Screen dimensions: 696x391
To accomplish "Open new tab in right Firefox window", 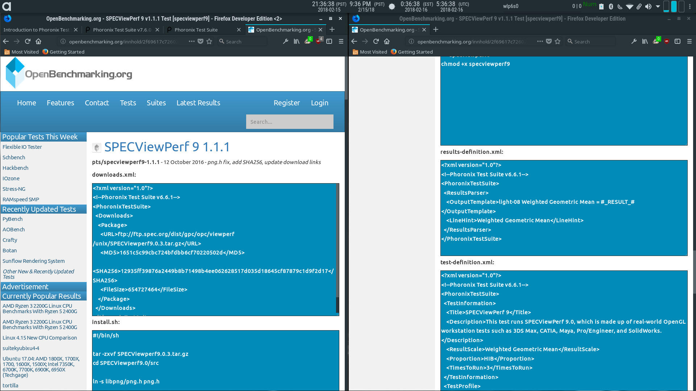I will (x=436, y=30).
